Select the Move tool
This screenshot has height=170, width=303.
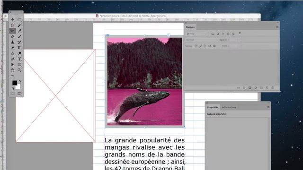pyautogui.click(x=13, y=20)
